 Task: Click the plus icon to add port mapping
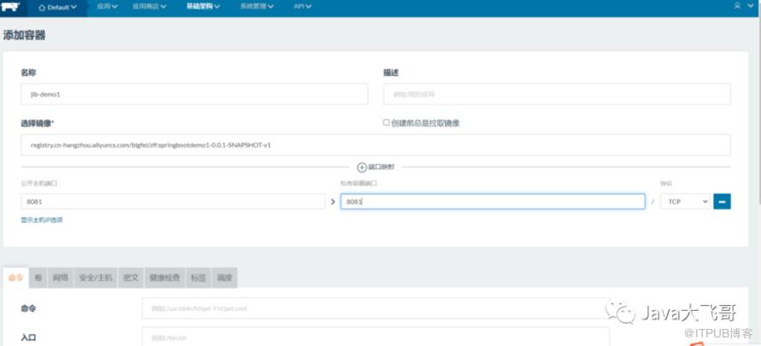(361, 167)
